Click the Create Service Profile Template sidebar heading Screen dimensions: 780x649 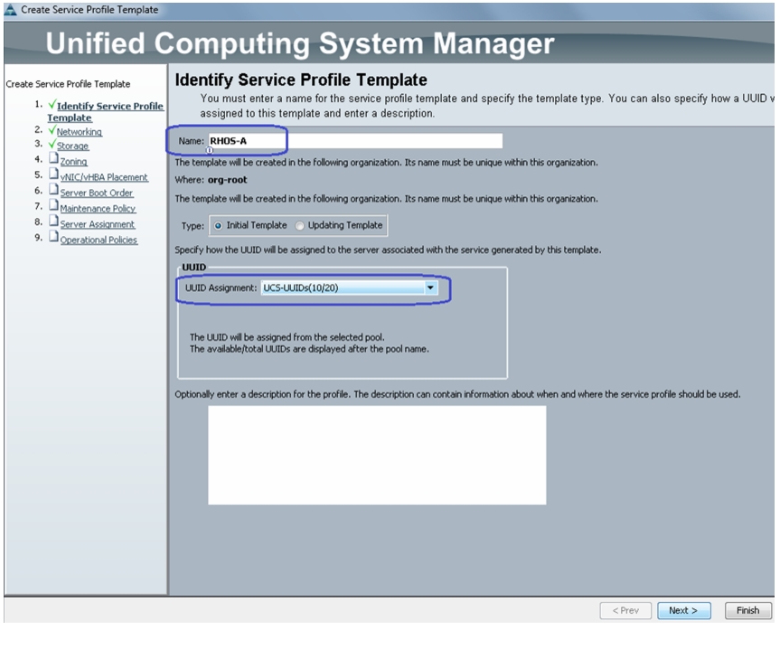68,84
